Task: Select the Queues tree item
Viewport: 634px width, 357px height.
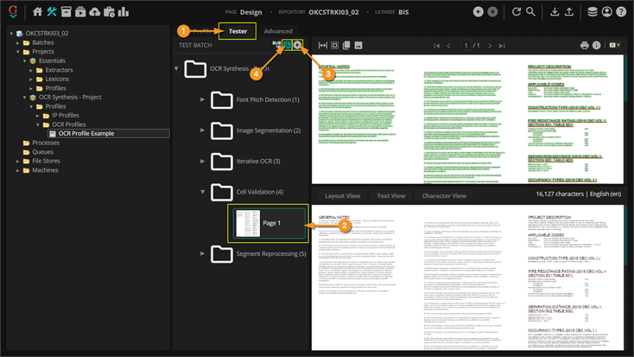Action: 42,152
